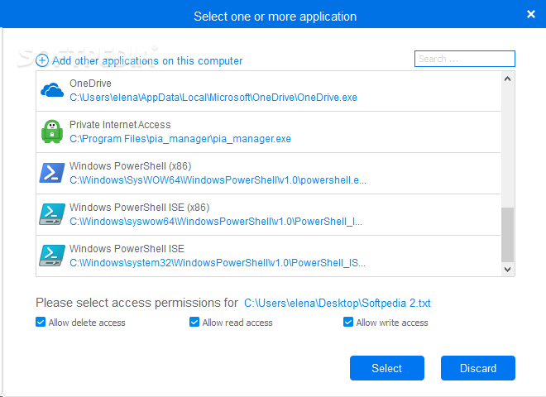The image size is (546, 397).
Task: Click the application list scrollbar thumb
Action: point(507,233)
